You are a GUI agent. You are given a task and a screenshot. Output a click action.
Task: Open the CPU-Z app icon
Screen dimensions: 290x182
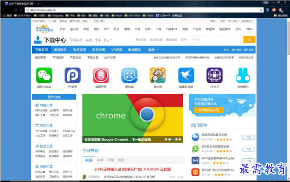click(215, 75)
